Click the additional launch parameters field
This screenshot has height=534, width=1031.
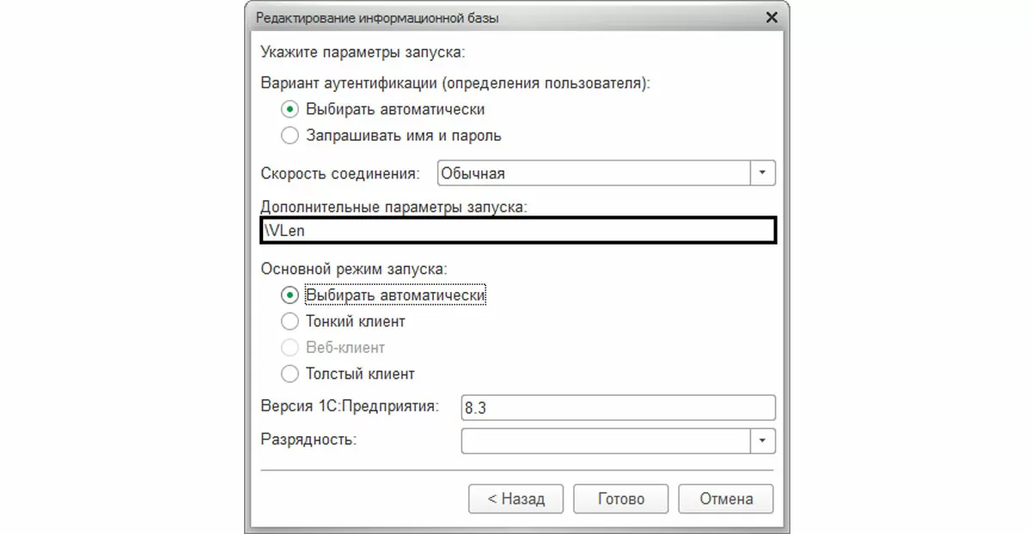517,231
